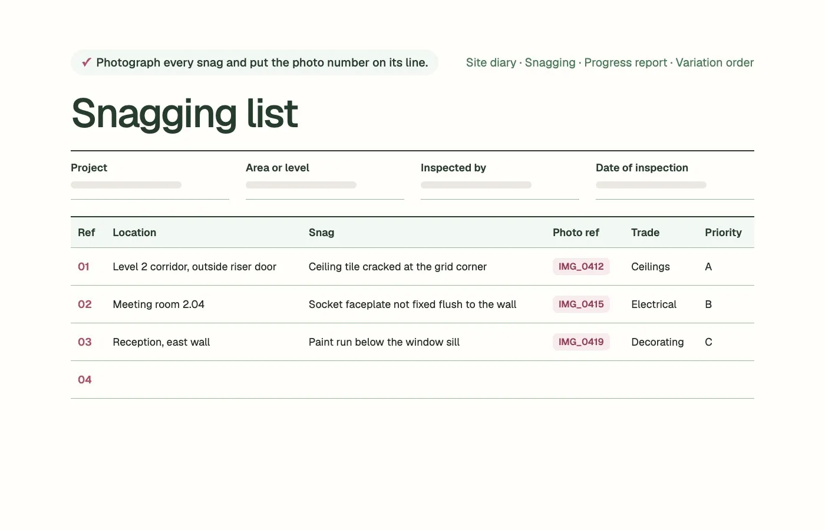This screenshot has width=825, height=530.
Task: Click 'Level 2 corridor, outside riser door' location
Action: pyautogui.click(x=194, y=267)
